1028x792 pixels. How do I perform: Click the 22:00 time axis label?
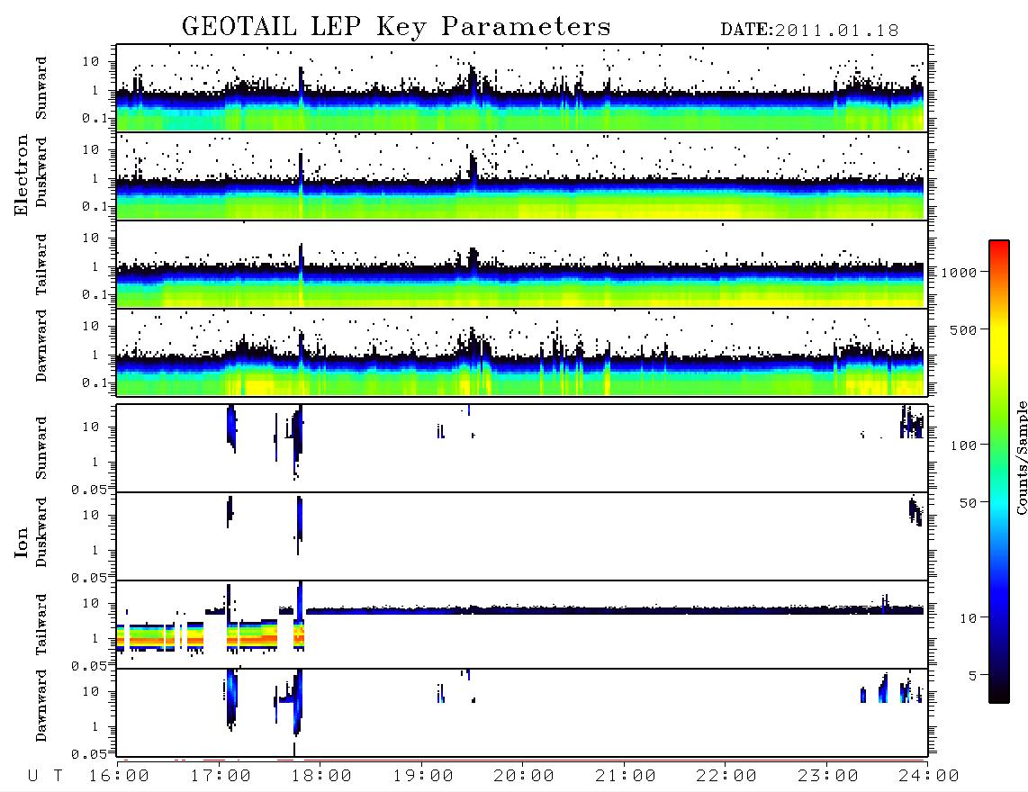[727, 777]
